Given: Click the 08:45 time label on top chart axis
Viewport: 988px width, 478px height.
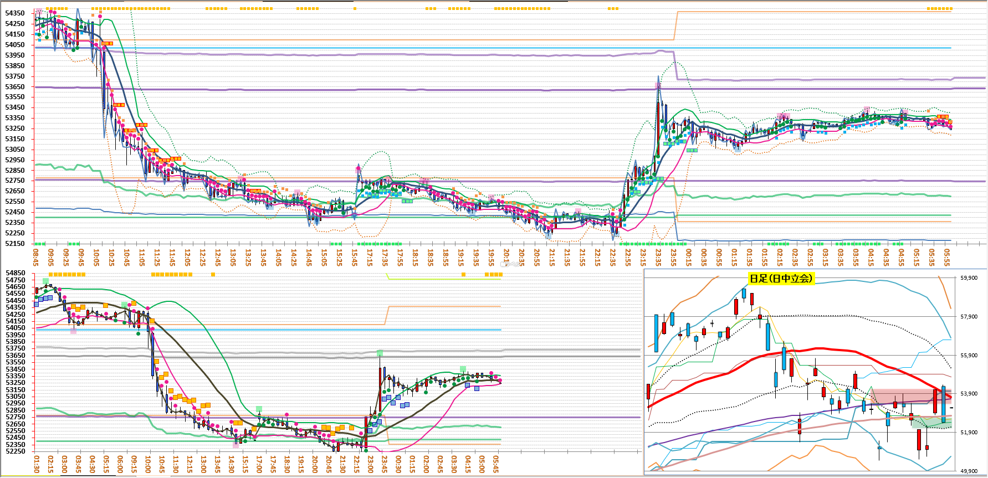Looking at the screenshot, I should (x=36, y=256).
